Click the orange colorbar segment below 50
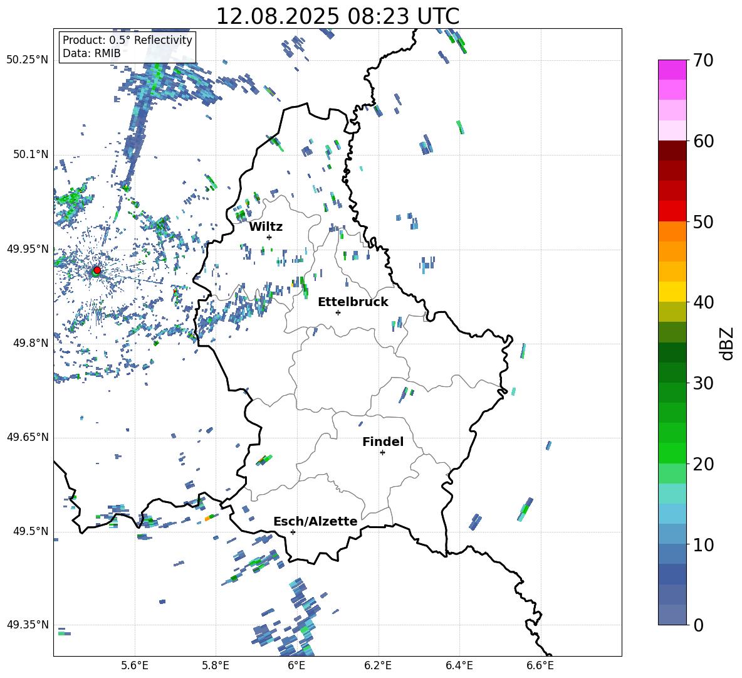 click(x=672, y=231)
